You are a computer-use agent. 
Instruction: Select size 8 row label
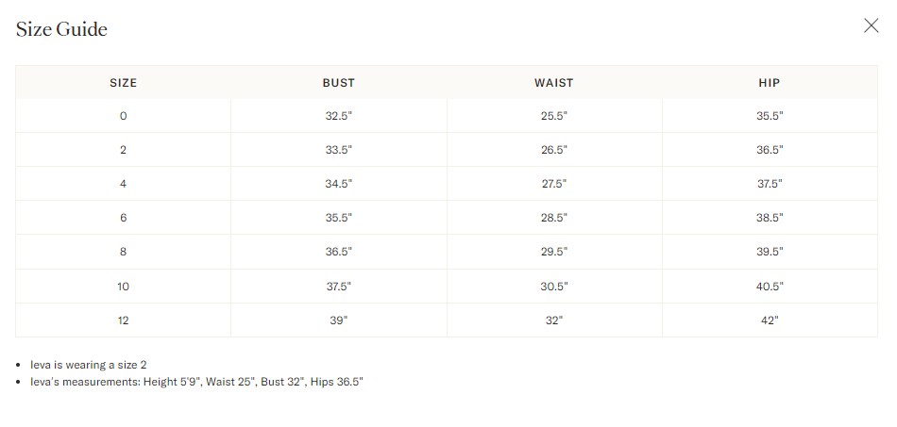(123, 252)
